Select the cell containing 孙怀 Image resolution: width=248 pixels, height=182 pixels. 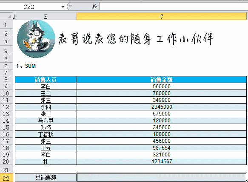click(x=46, y=127)
